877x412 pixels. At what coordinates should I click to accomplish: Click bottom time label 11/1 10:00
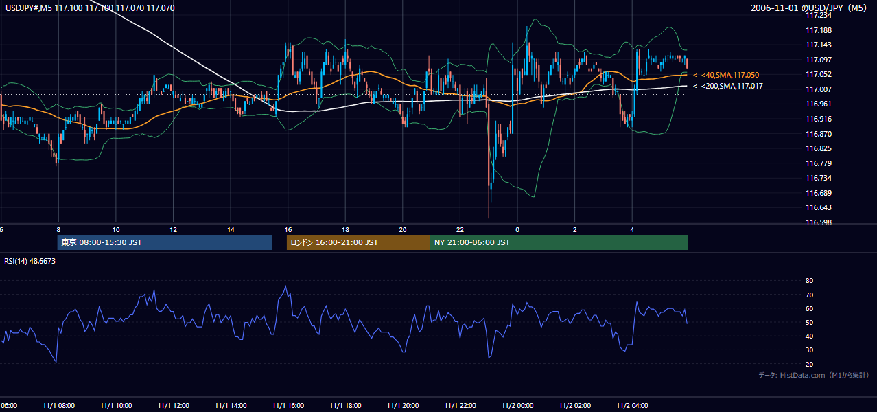tap(116, 406)
